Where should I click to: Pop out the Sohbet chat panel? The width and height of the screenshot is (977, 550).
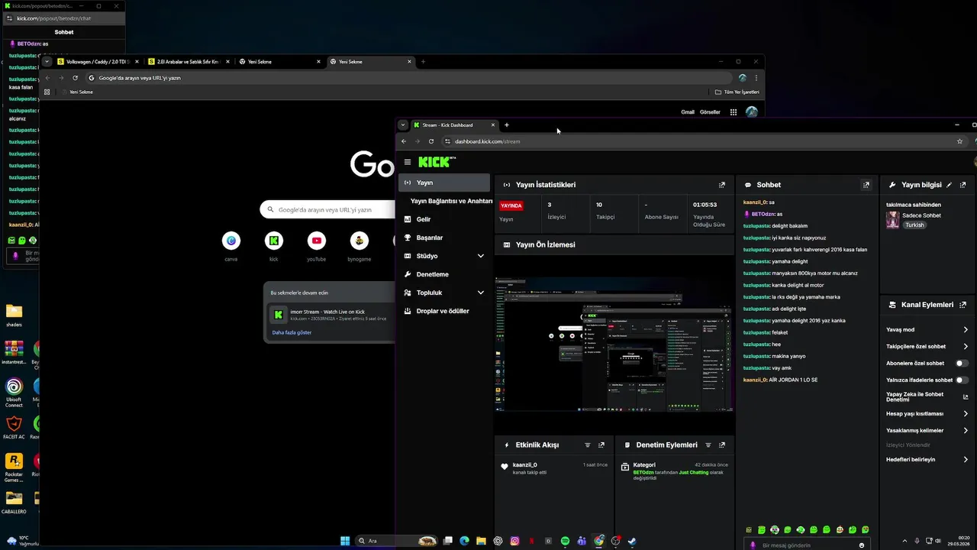click(866, 185)
